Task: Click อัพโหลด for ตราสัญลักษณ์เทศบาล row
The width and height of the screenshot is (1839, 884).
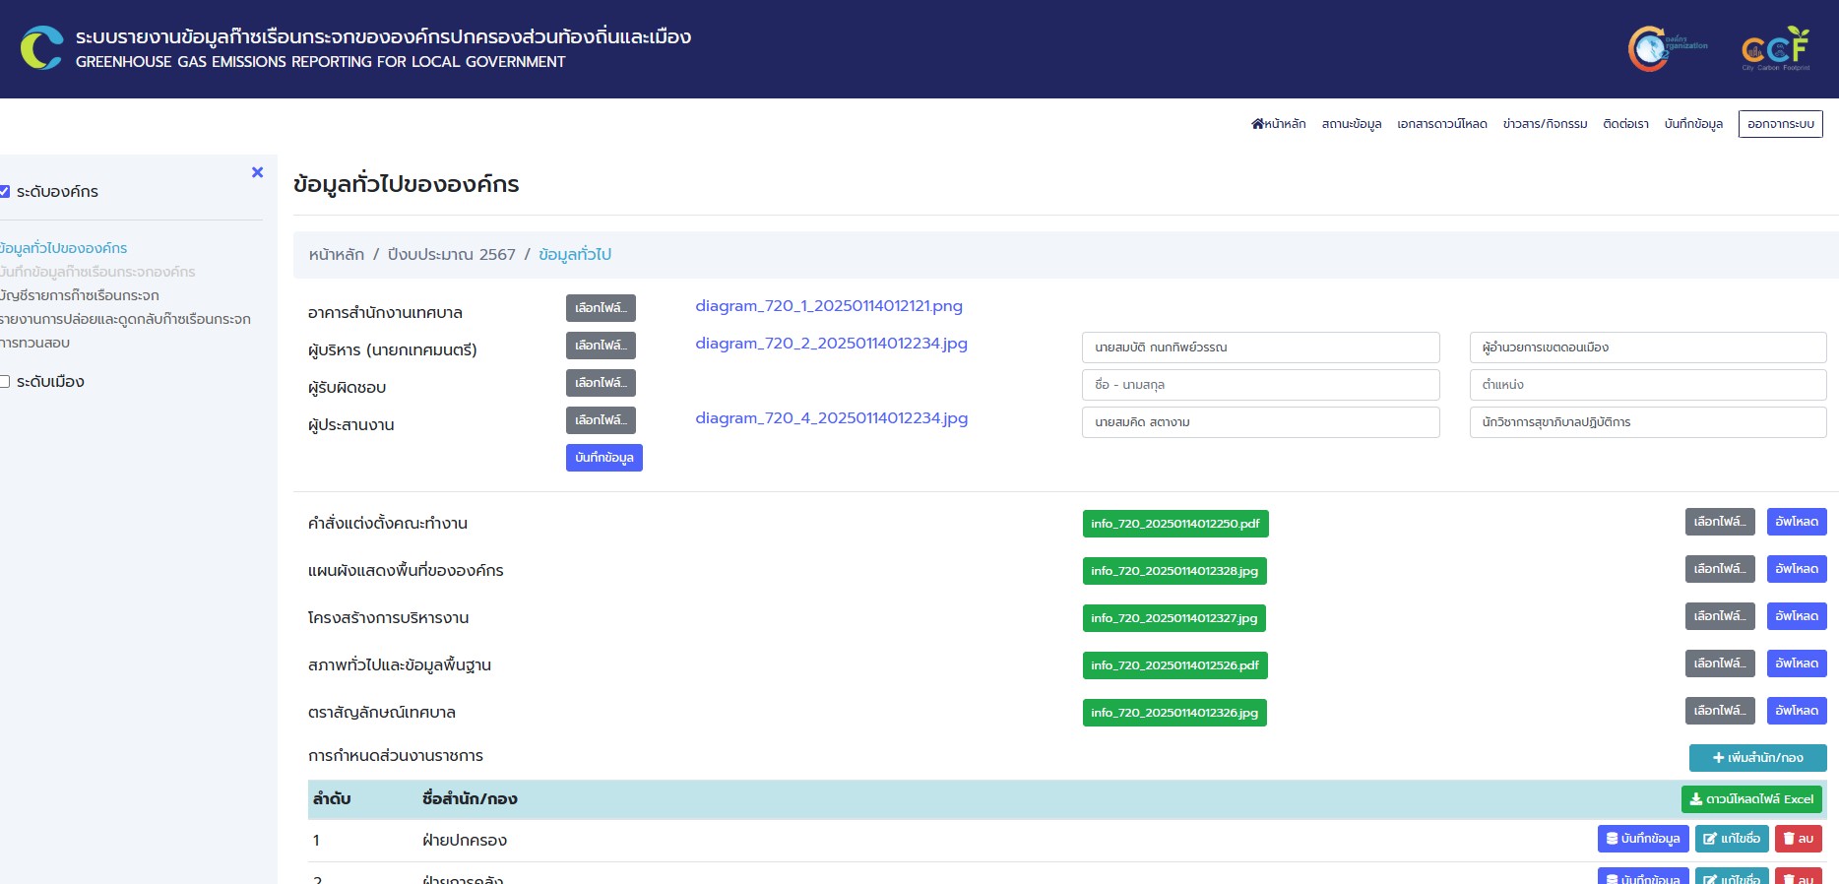Action: click(x=1796, y=711)
